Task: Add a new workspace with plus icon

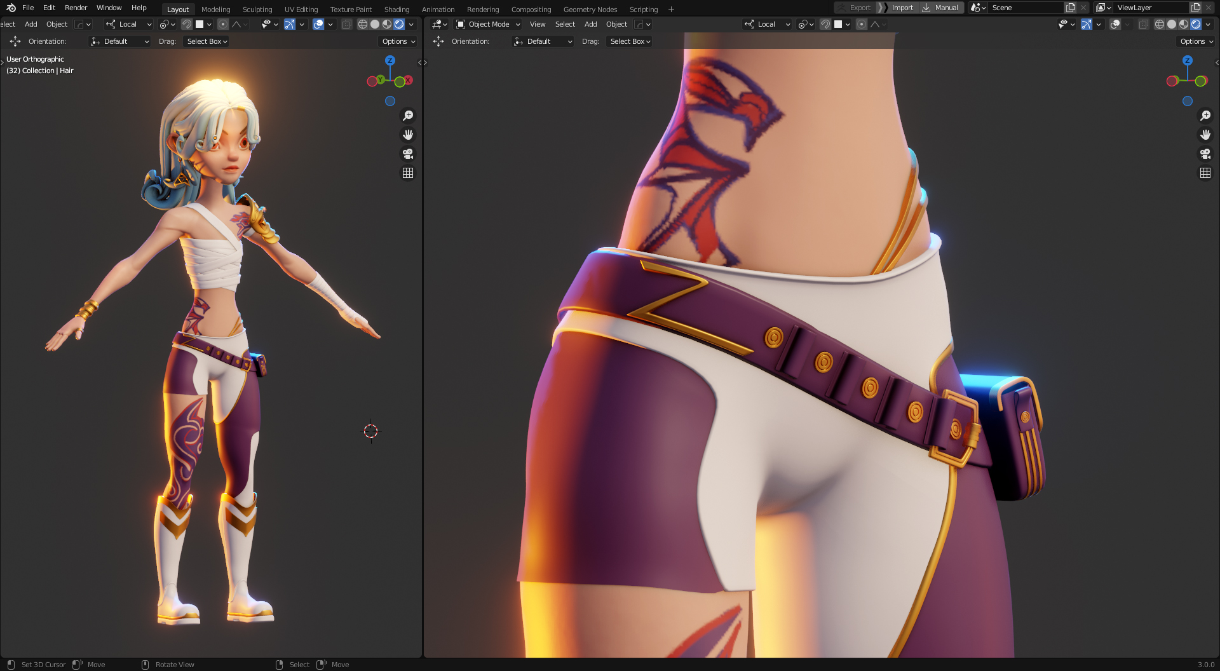Action: point(671,10)
